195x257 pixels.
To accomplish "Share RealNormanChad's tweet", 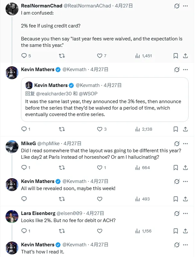I will (185, 56).
